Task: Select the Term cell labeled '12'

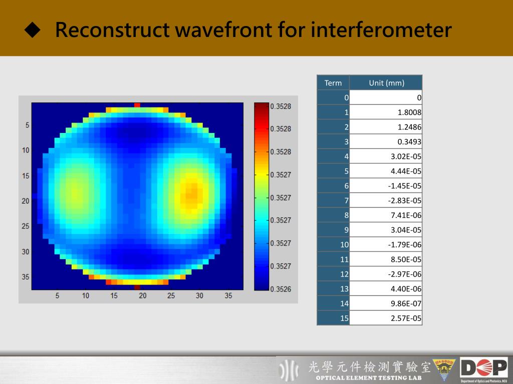Action: 333,273
